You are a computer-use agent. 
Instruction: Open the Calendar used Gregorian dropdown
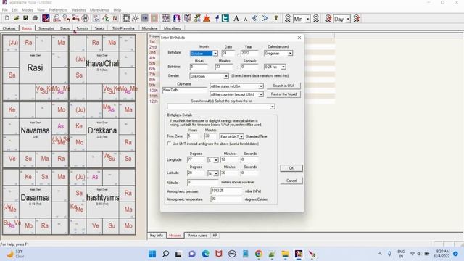click(x=290, y=54)
